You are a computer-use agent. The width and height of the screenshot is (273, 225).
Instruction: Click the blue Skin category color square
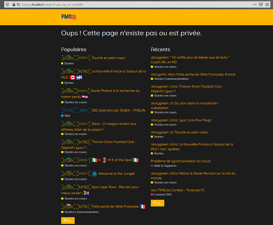pos(62,116)
